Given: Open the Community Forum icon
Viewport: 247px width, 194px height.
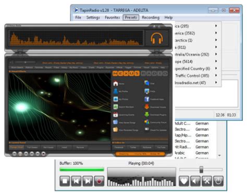Looking at the screenshot, I should [x=147, y=122].
